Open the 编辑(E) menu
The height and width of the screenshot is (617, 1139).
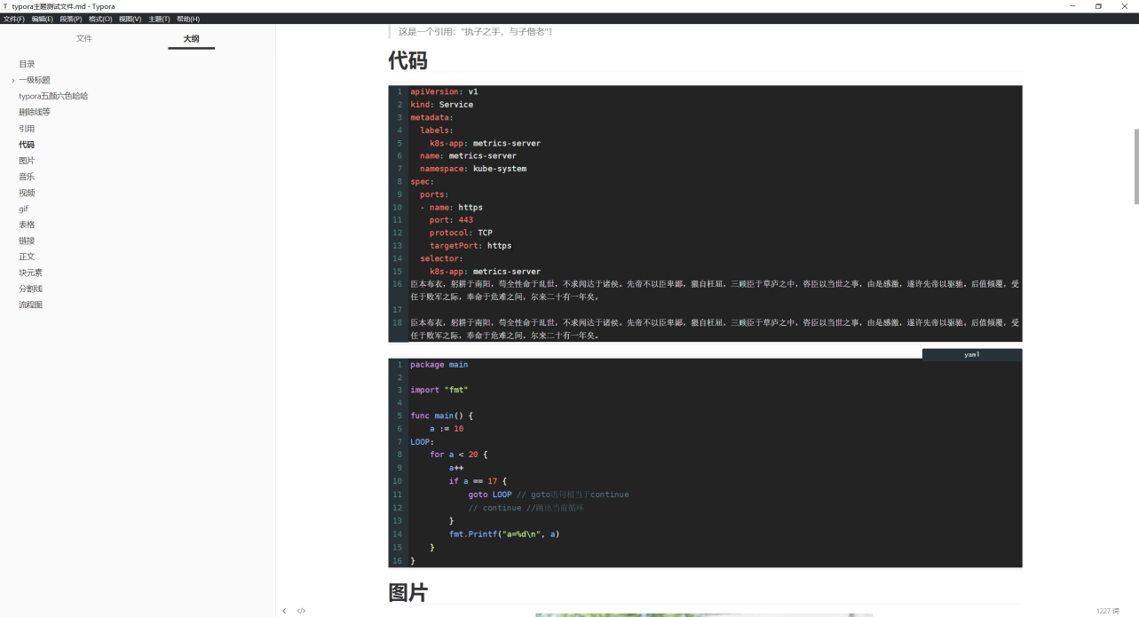click(42, 19)
